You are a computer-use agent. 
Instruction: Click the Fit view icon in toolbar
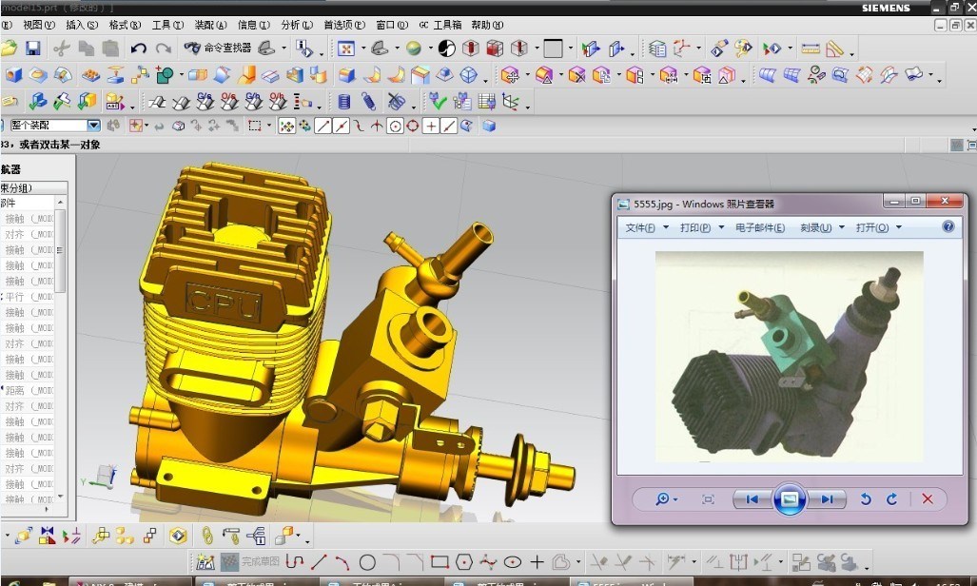pos(346,48)
